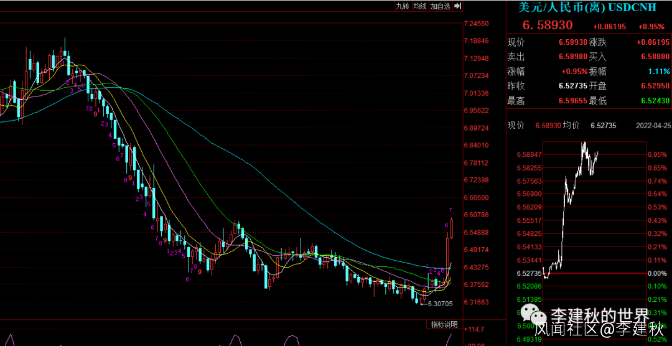
Task: Open the 指标说明 indicator description
Action: pyautogui.click(x=445, y=325)
